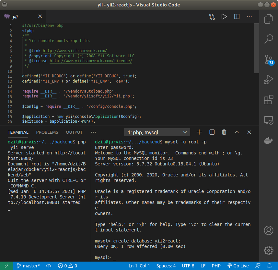Screen dimensions: 278x270
Task: Click the Open Changes compare icon
Action: [x=212, y=17]
